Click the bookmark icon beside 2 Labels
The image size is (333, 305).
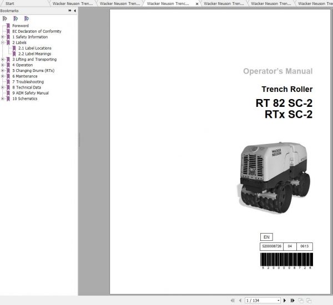[x=8, y=43]
